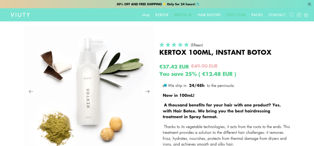Click the delivery truck shipping icon
The height and width of the screenshot is (146, 314).
click(x=165, y=86)
